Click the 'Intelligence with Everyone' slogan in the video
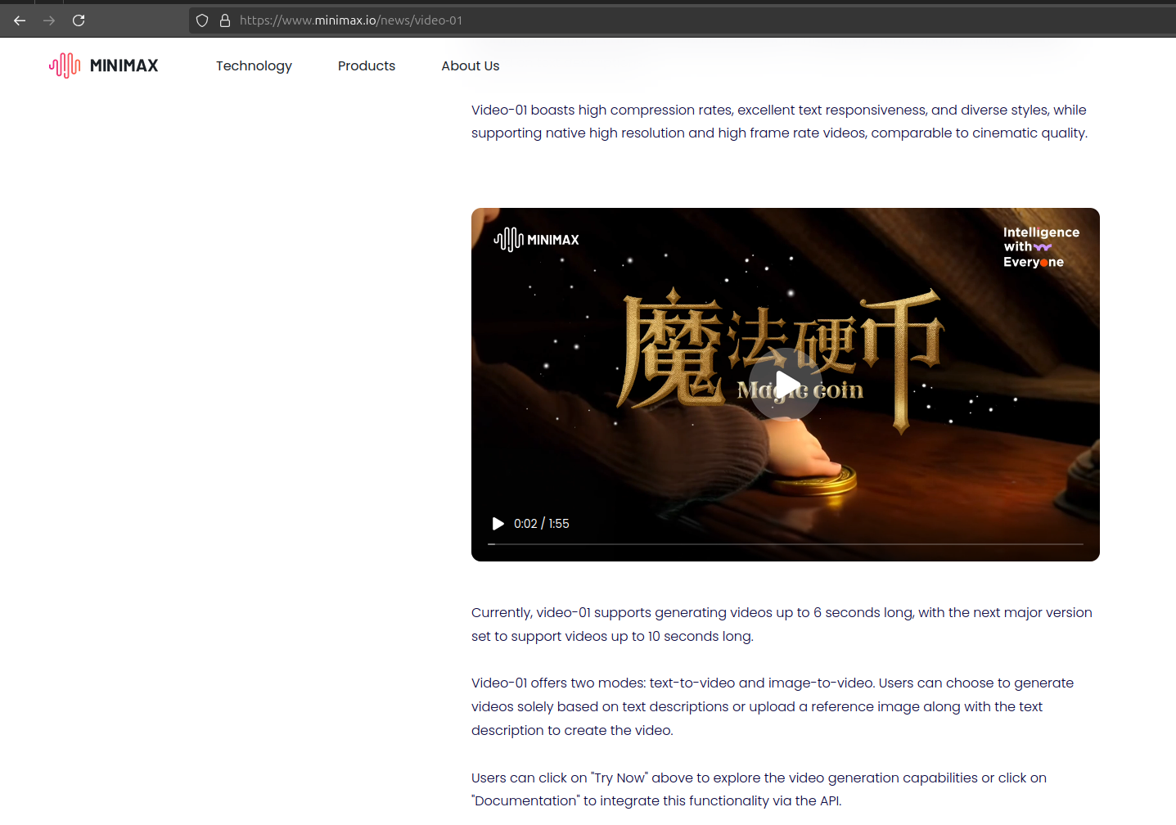The width and height of the screenshot is (1176, 825). click(1041, 247)
